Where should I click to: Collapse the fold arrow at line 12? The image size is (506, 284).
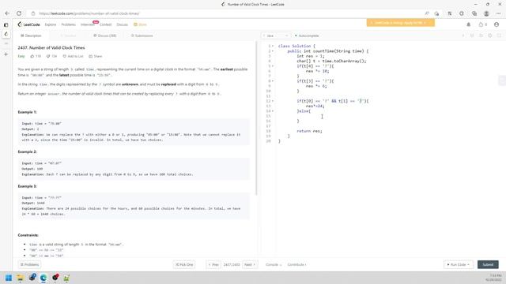[x=273, y=101]
